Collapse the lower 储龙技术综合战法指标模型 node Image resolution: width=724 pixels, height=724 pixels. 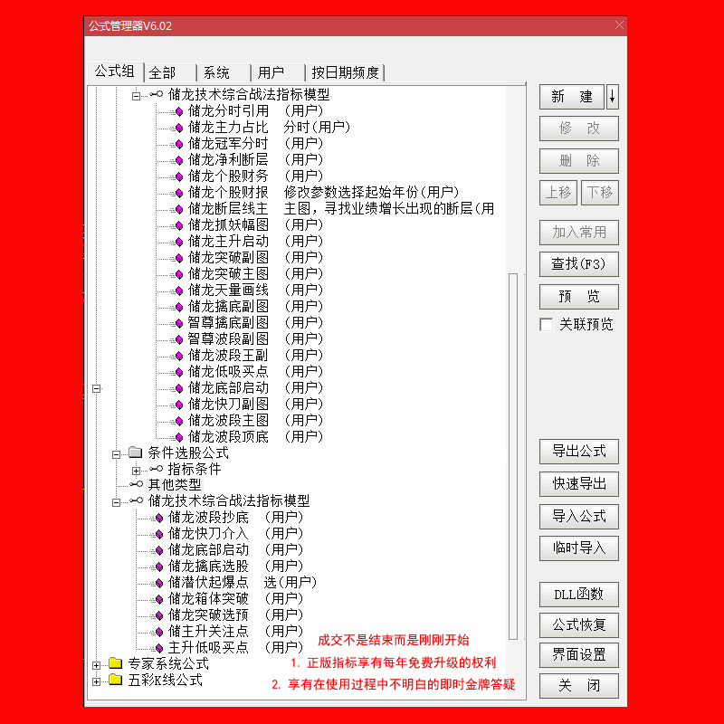(117, 502)
